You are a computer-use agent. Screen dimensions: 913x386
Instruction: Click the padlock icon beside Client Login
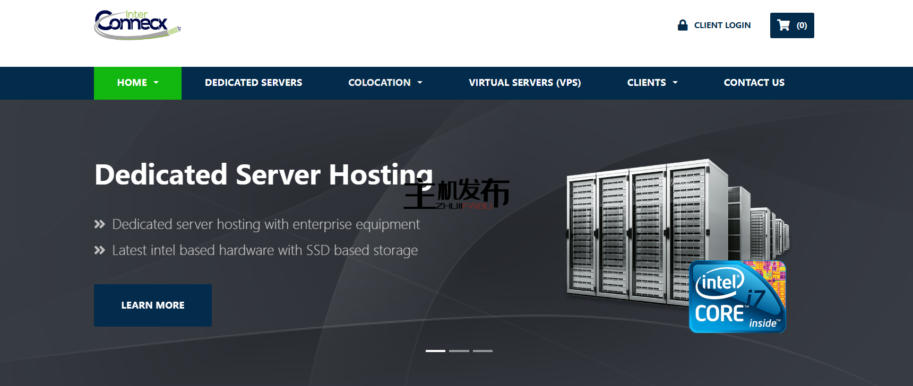(683, 25)
